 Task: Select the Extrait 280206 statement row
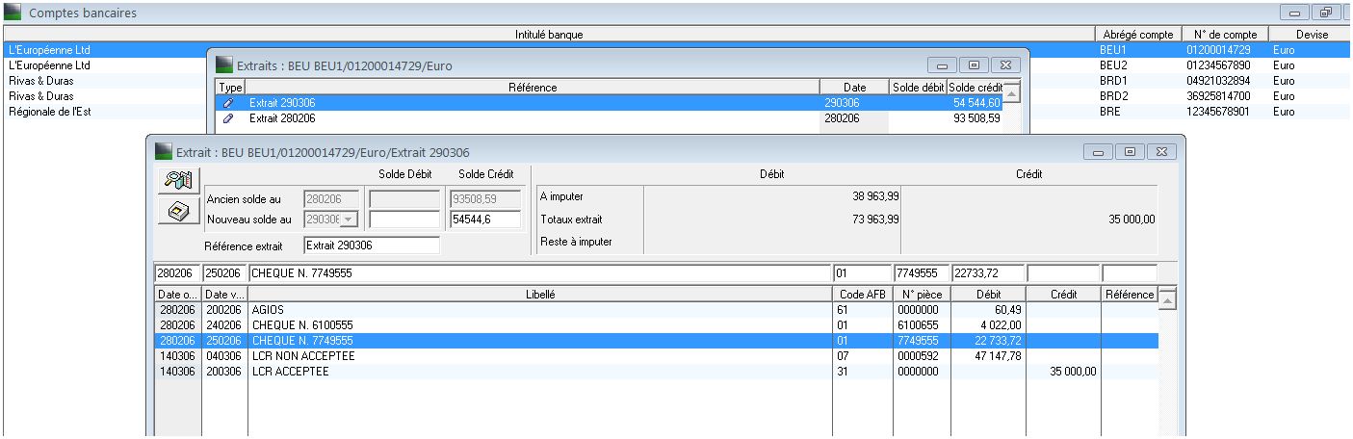(x=520, y=118)
